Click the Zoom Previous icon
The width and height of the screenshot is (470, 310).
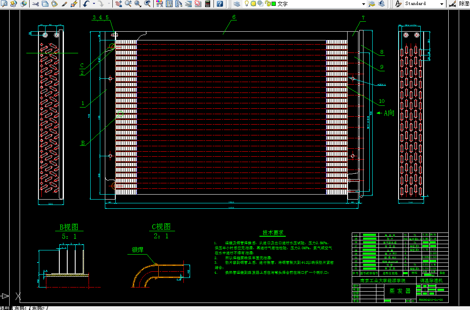147,4
